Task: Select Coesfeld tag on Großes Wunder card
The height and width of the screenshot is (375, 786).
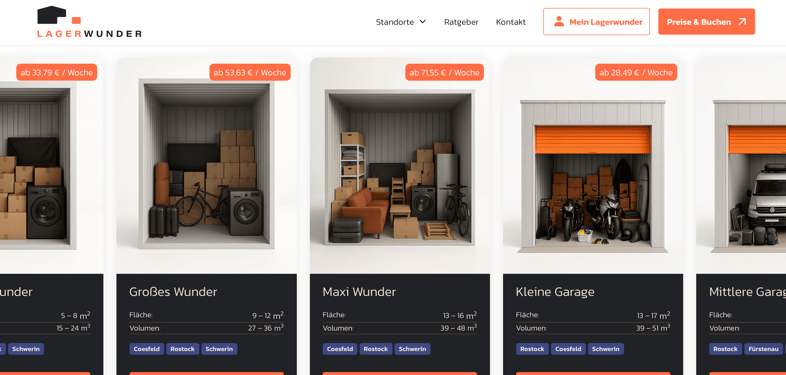Action: 147,349
